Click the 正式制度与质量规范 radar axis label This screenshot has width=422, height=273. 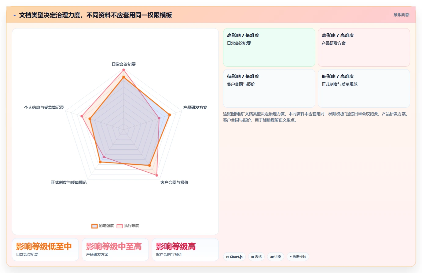(x=69, y=182)
